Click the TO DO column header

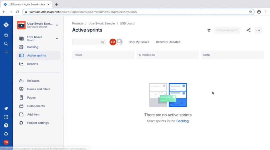(103, 55)
